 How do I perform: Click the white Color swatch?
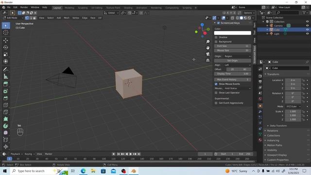pos(232,33)
